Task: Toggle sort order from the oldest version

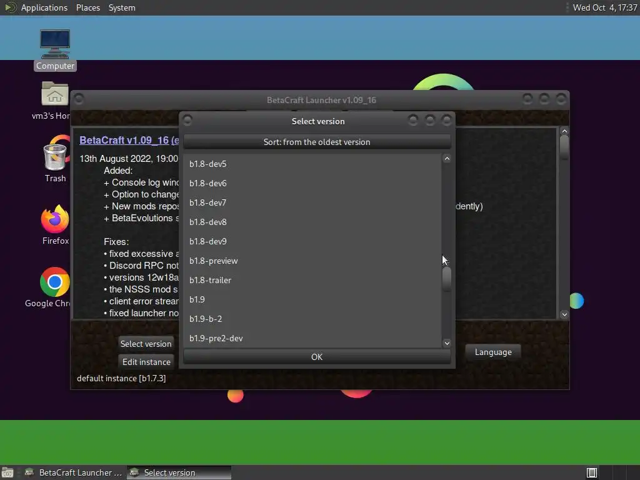Action: tap(317, 142)
